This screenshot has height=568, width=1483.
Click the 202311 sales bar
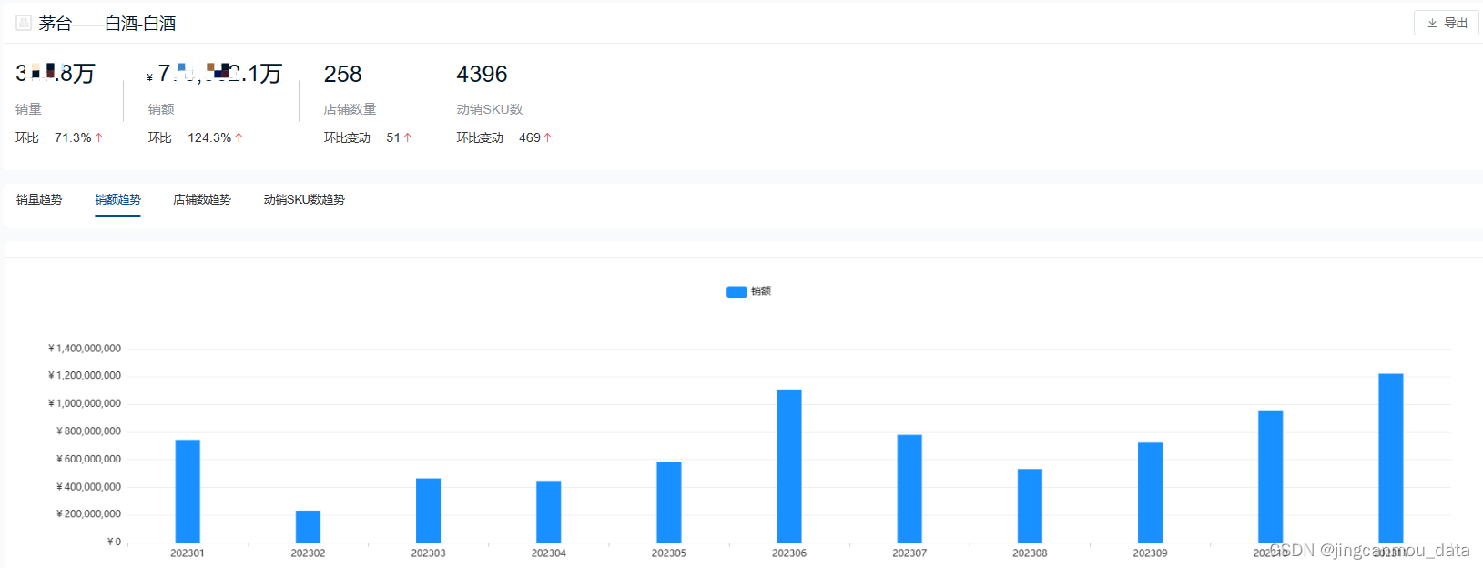pos(1391,459)
